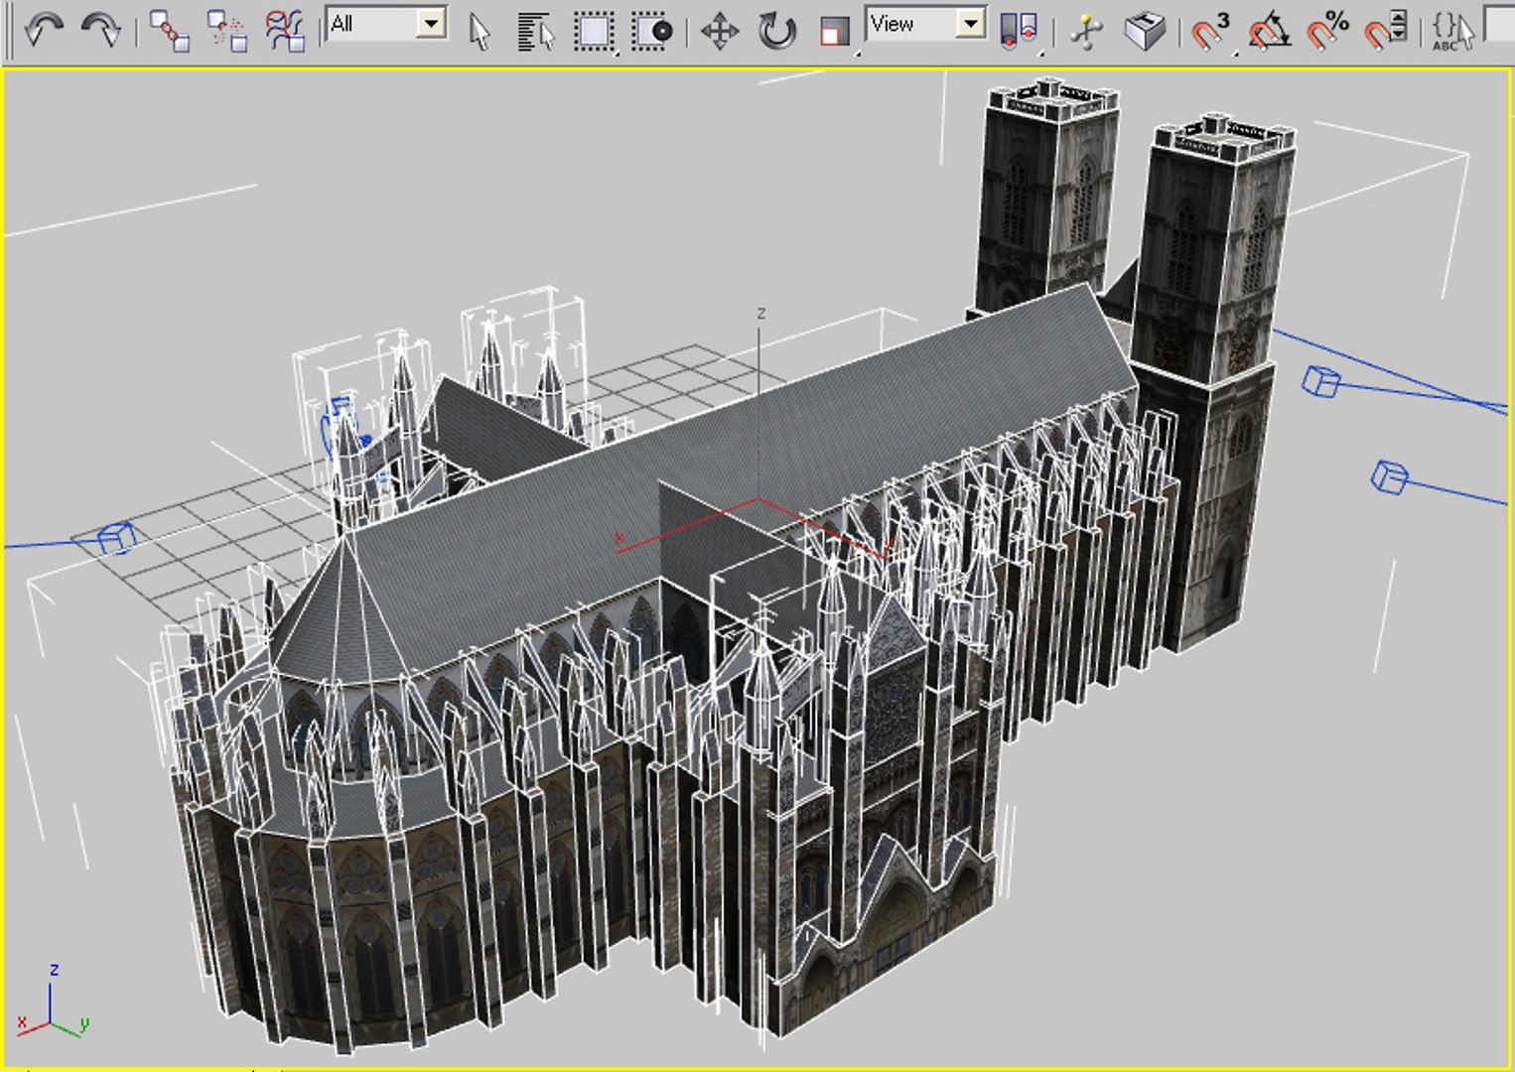The image size is (1515, 1072).
Task: Pick the Select and Scale tool
Action: pos(835,30)
